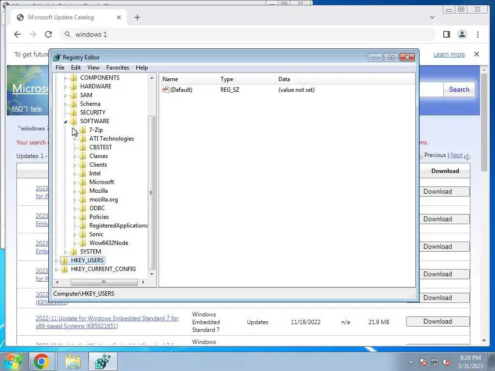The image size is (495, 371).
Task: Select the mozilla.org key folder icon
Action: click(83, 200)
